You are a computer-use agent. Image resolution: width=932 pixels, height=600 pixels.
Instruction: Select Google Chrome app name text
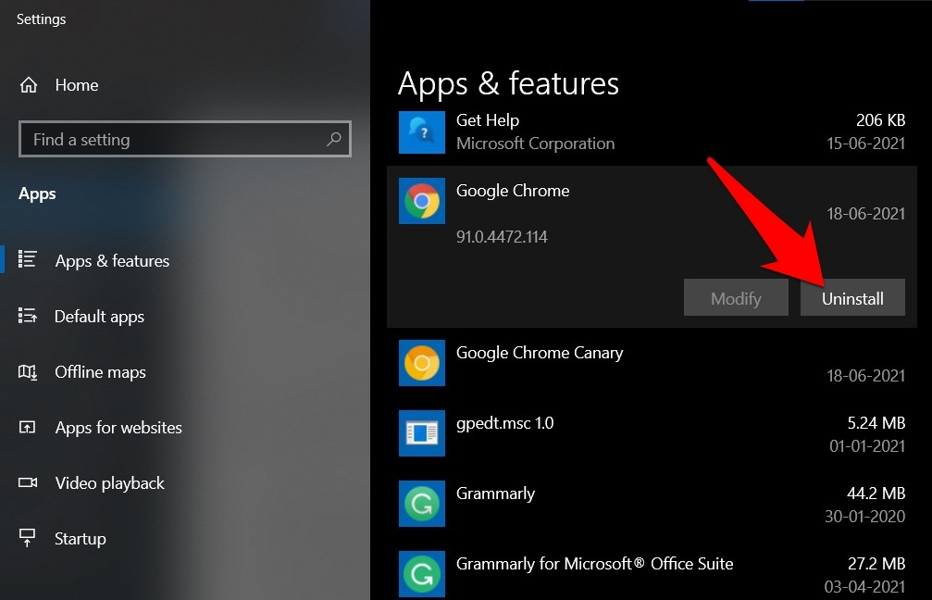click(x=513, y=191)
